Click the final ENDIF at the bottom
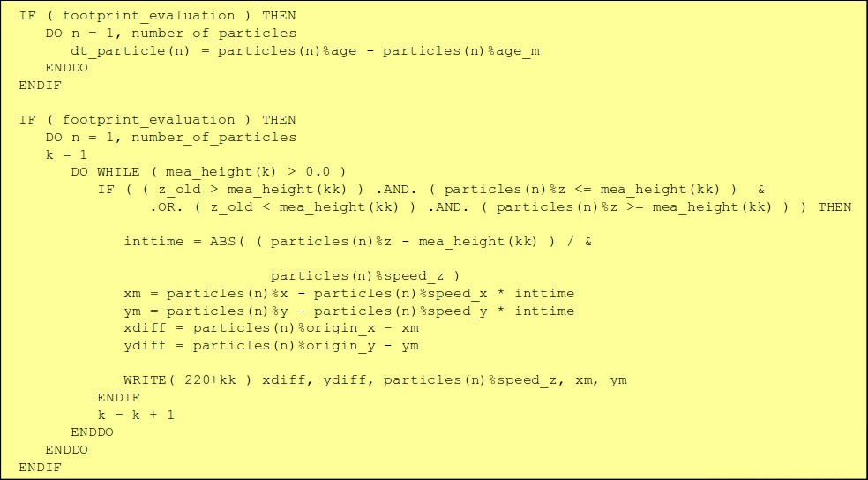The height and width of the screenshot is (480, 868). click(41, 468)
